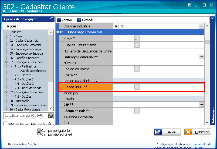Open the CEP ellipsis button
The height and width of the screenshot is (149, 217).
[201, 104]
